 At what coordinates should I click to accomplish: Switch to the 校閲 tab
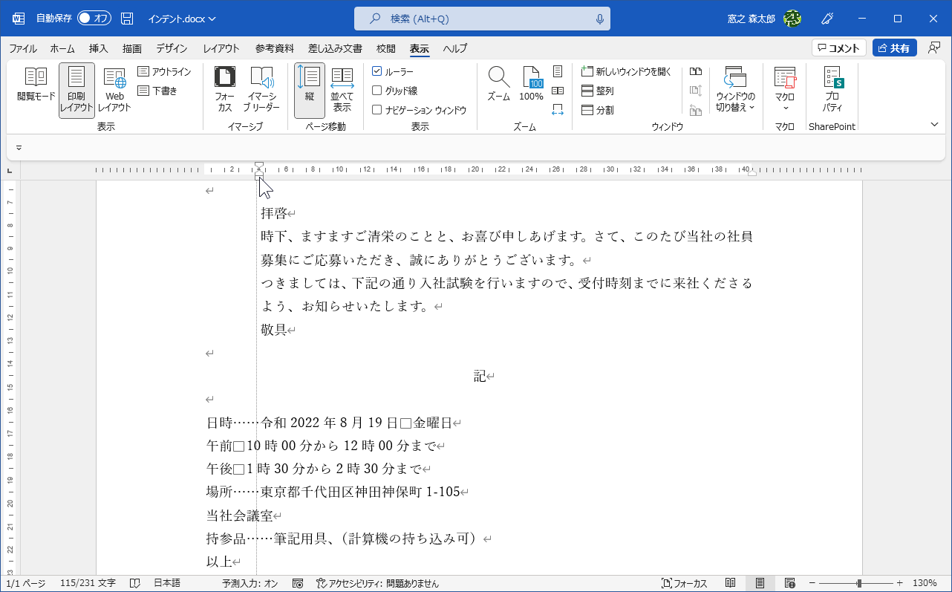(x=386, y=49)
